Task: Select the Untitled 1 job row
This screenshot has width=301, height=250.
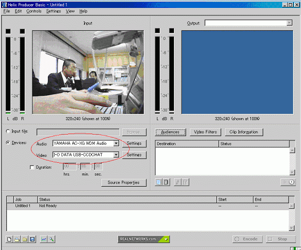Action: 148,206
